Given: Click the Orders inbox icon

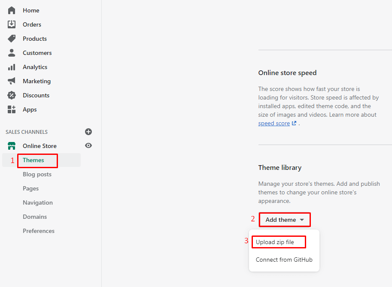Looking at the screenshot, I should 12,24.
